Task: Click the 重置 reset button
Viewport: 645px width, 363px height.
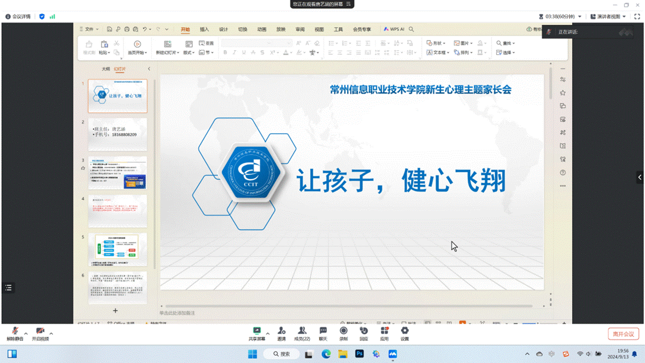Action: tap(206, 43)
